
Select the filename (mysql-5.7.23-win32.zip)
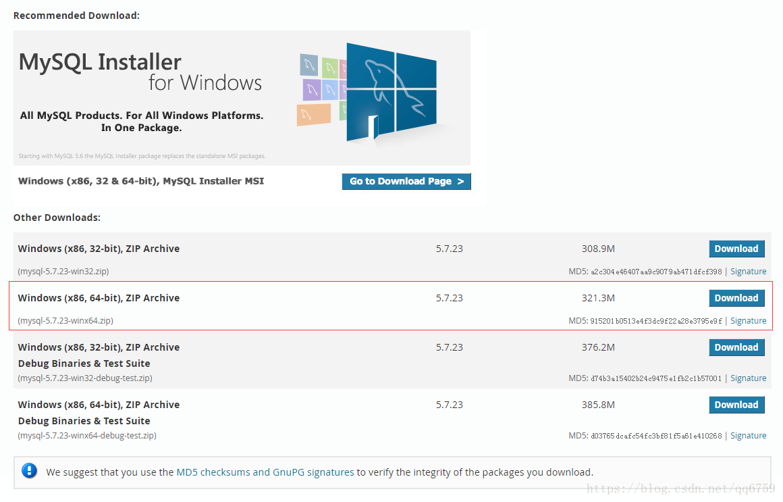(63, 272)
